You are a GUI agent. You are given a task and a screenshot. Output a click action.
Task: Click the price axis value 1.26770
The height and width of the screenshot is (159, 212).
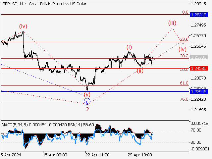pyautogui.click(x=198, y=36)
